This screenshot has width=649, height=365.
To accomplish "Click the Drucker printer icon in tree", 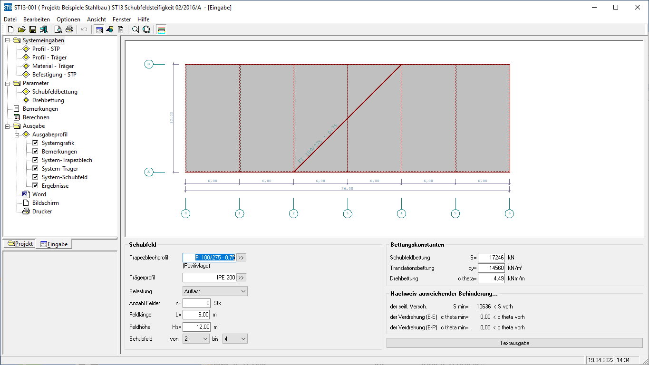I will [x=26, y=211].
